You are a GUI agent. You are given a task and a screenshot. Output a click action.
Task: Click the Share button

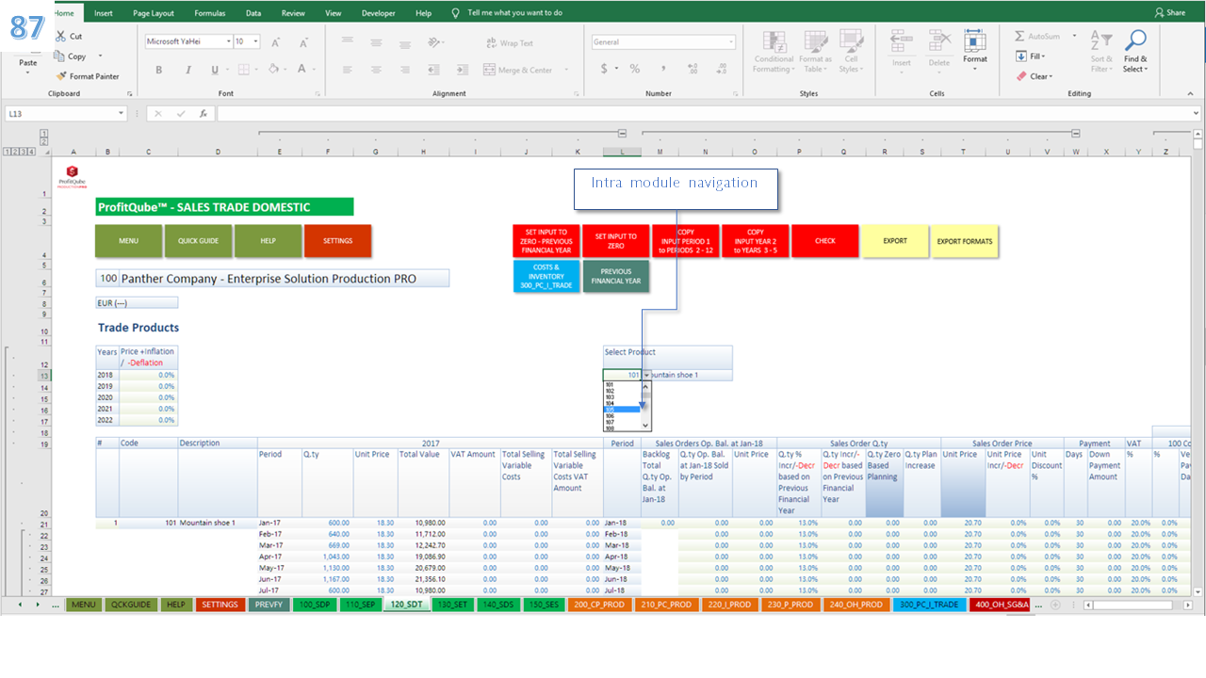[x=1169, y=13]
